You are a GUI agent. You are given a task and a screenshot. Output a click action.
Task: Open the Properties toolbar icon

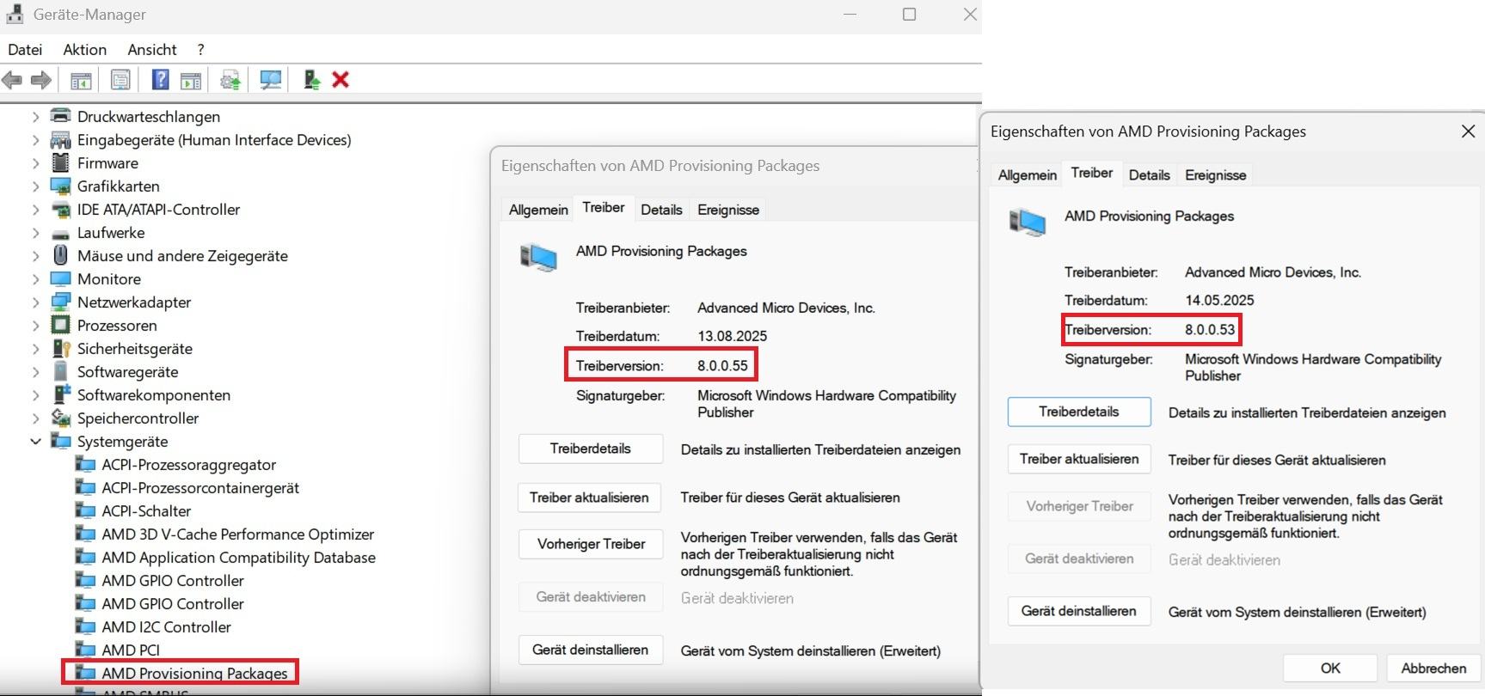click(x=120, y=81)
